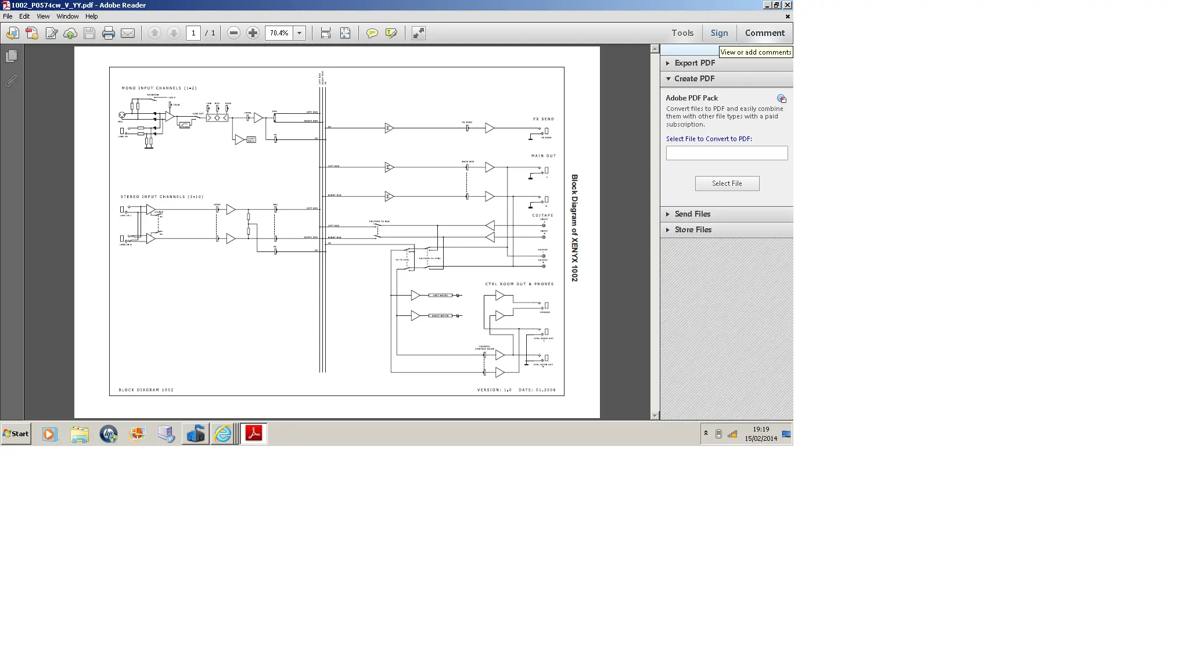Click the Adobe PDF Pack sign-in icon
This screenshot has width=1190, height=669.
point(782,99)
